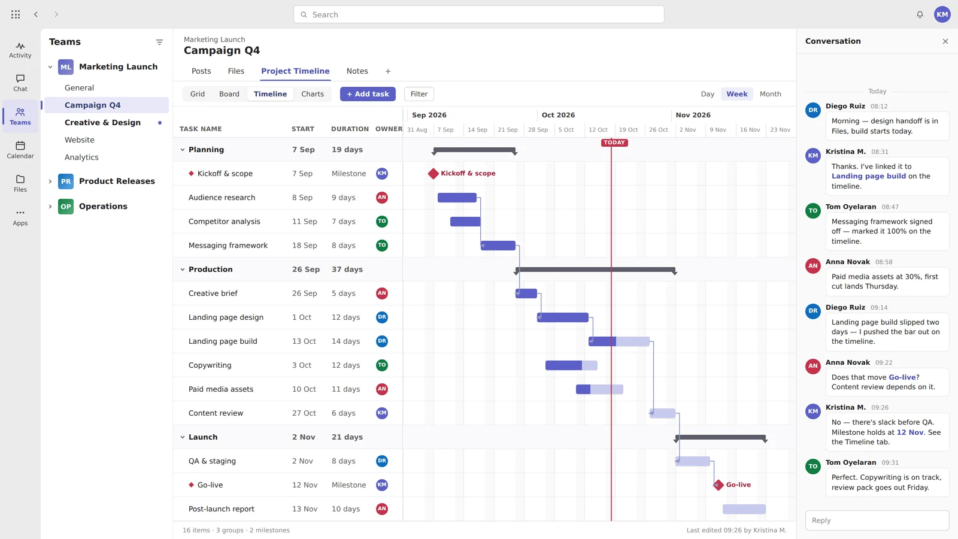Collapse the Launch task group
Viewport: 958px width, 539px height.
point(183,437)
